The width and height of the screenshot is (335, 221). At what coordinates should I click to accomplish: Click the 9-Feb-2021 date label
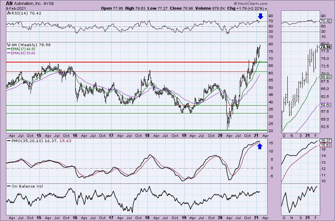point(16,8)
